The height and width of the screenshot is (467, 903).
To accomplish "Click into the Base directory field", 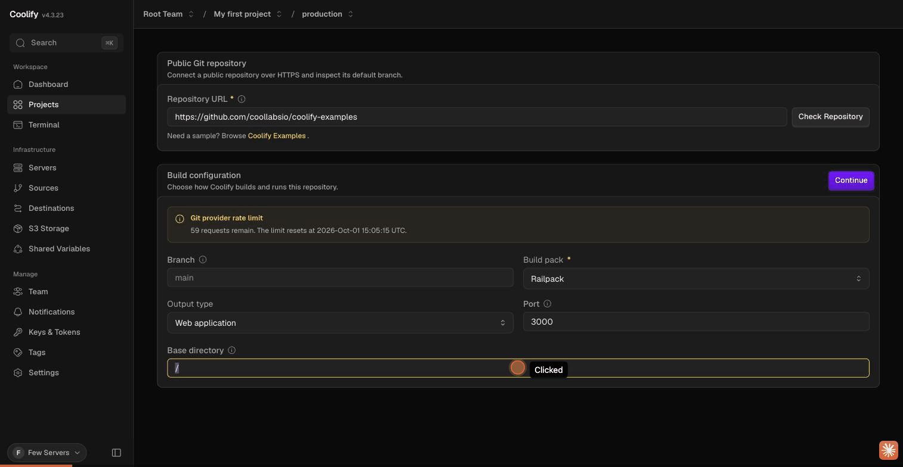I will click(x=518, y=368).
